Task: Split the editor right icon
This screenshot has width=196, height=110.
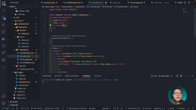Action: tap(189, 2)
